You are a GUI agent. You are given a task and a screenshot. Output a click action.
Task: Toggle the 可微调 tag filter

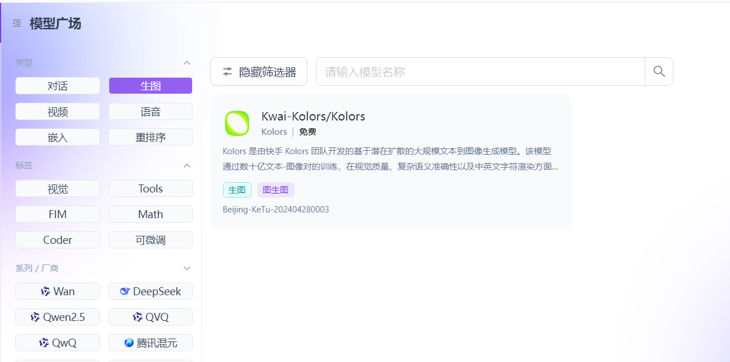click(x=150, y=240)
